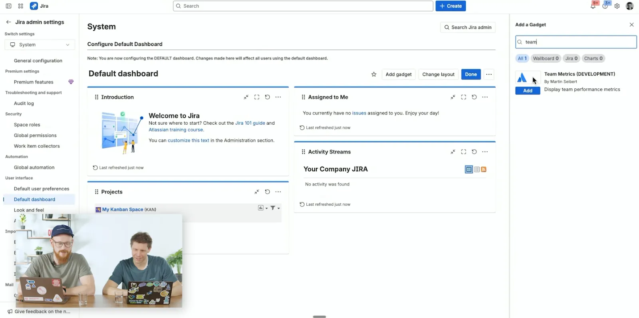Focus the gadget search field with team
Viewport: 639px width, 318px height.
tap(576, 42)
